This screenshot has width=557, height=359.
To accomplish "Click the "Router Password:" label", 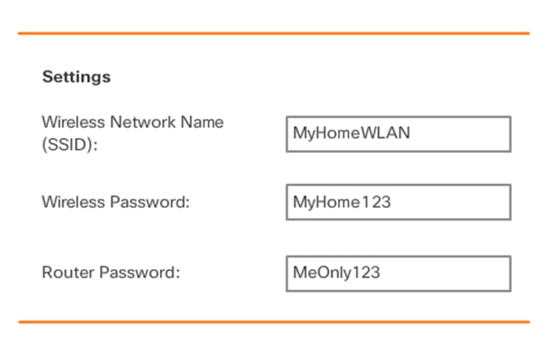I will [x=111, y=273].
